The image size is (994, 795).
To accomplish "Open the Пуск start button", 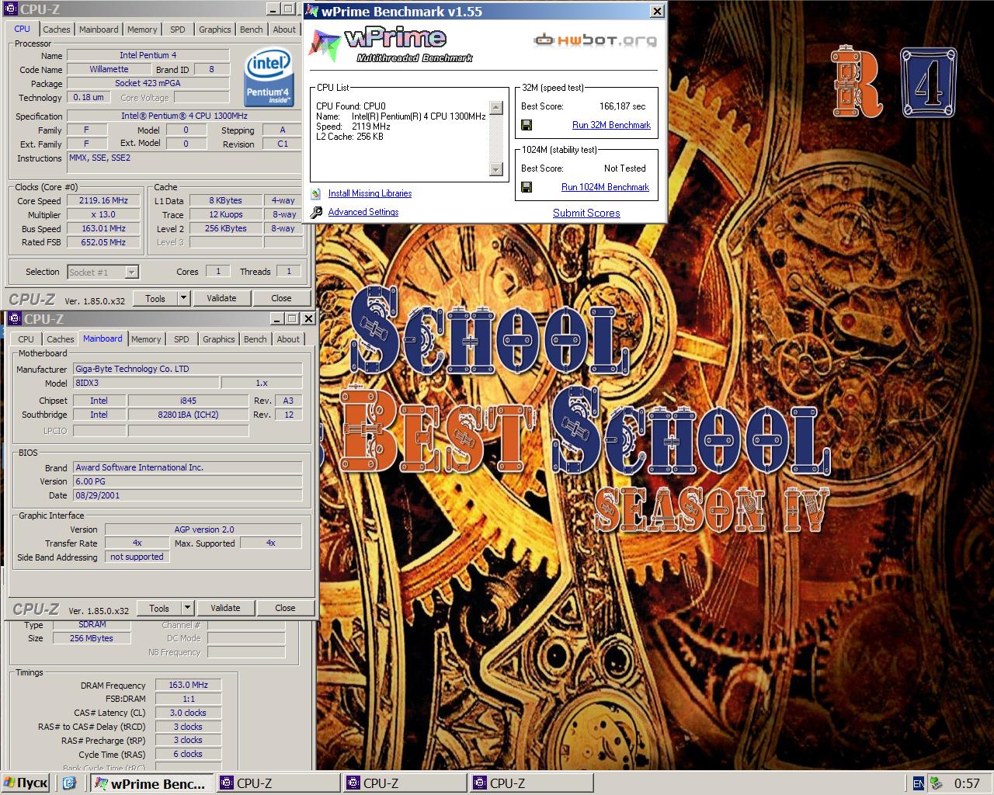I will [x=26, y=783].
